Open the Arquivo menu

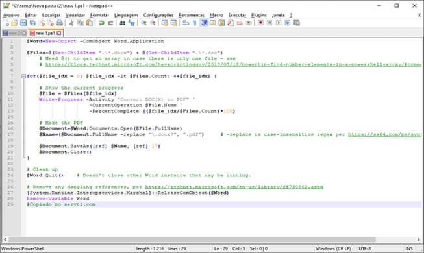click(x=11, y=15)
